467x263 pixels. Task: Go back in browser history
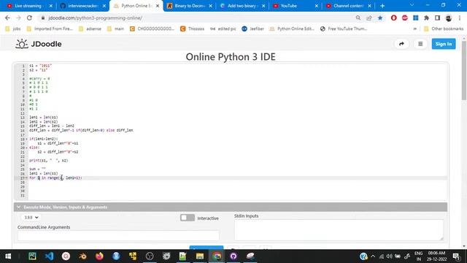point(7,18)
